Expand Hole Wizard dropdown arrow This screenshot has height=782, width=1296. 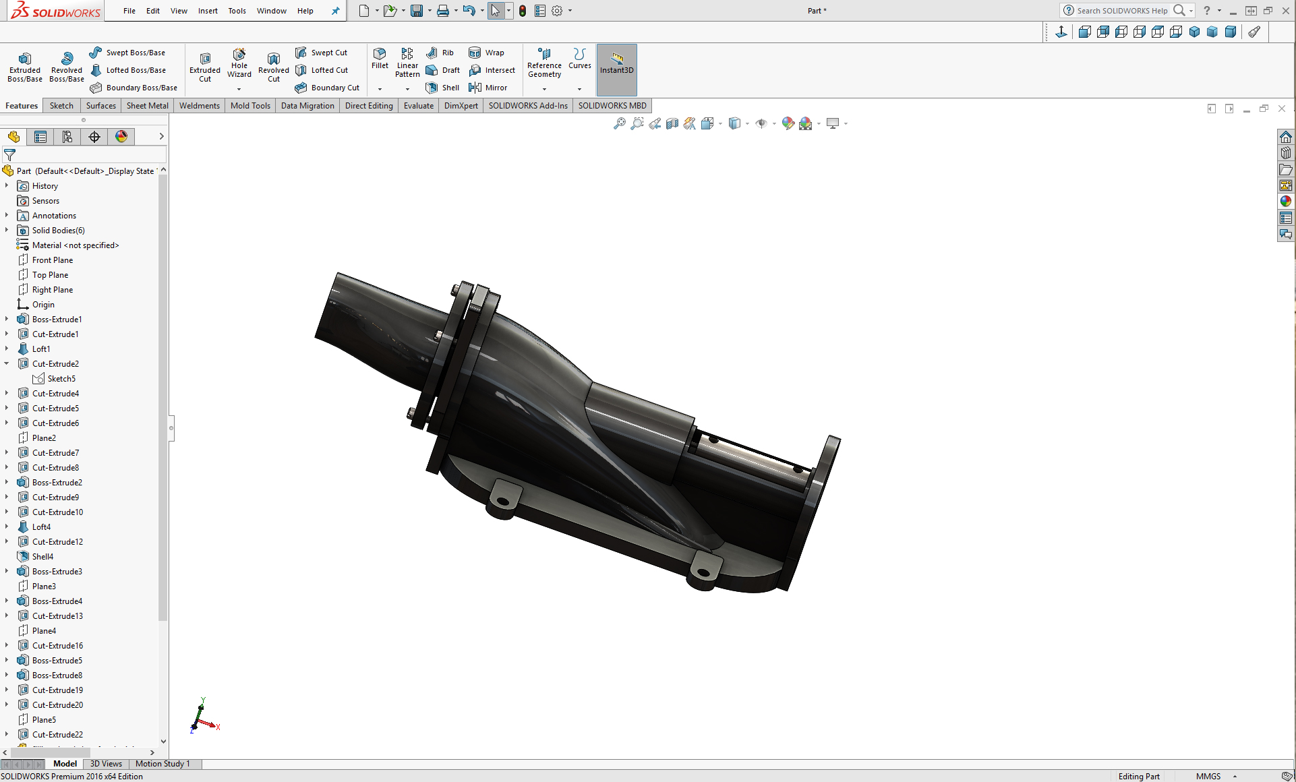coord(239,89)
